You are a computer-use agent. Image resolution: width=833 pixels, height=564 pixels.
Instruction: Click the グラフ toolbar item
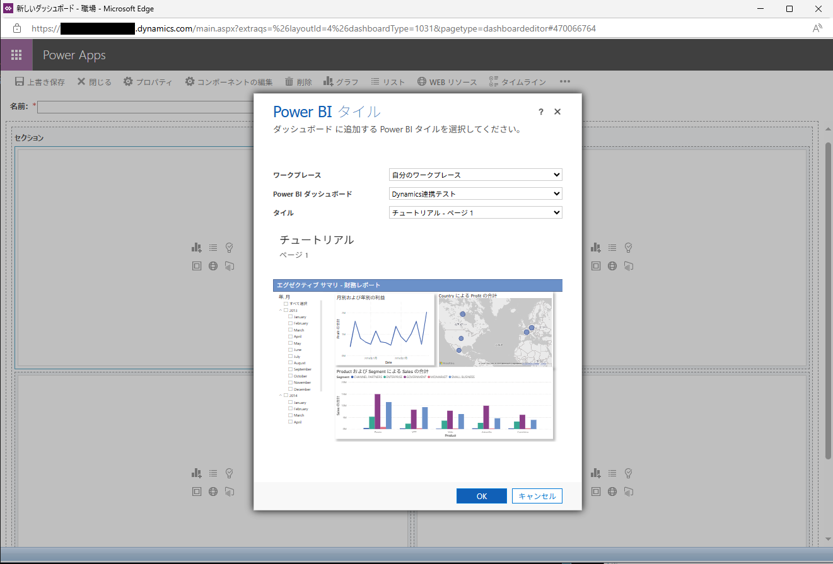click(341, 82)
